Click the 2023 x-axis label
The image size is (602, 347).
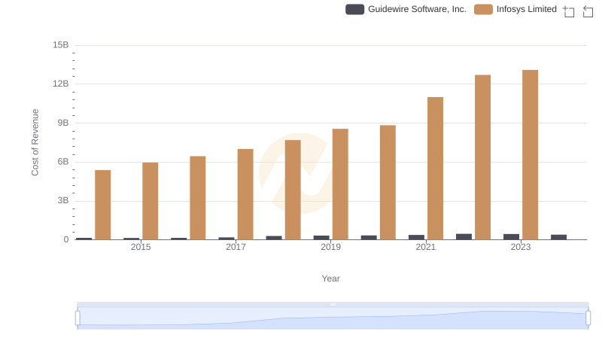coord(521,247)
